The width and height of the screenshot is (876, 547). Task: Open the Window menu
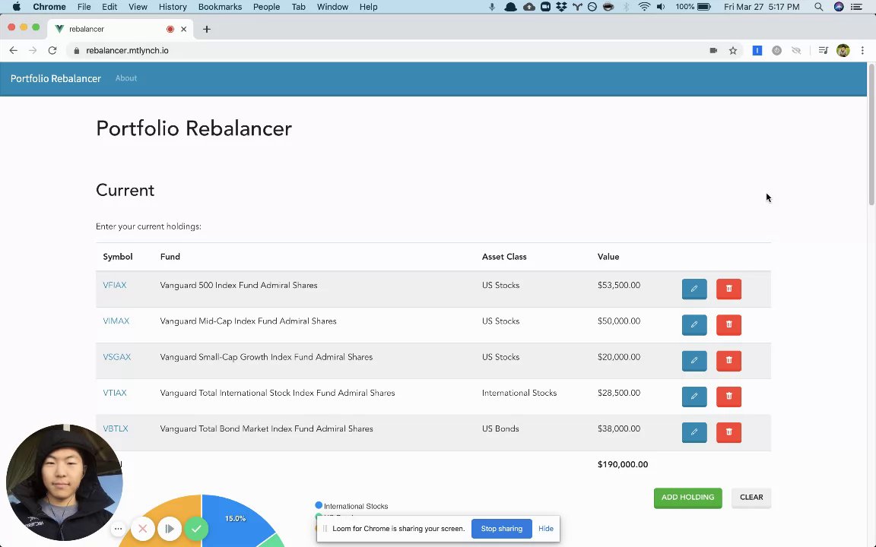(332, 7)
